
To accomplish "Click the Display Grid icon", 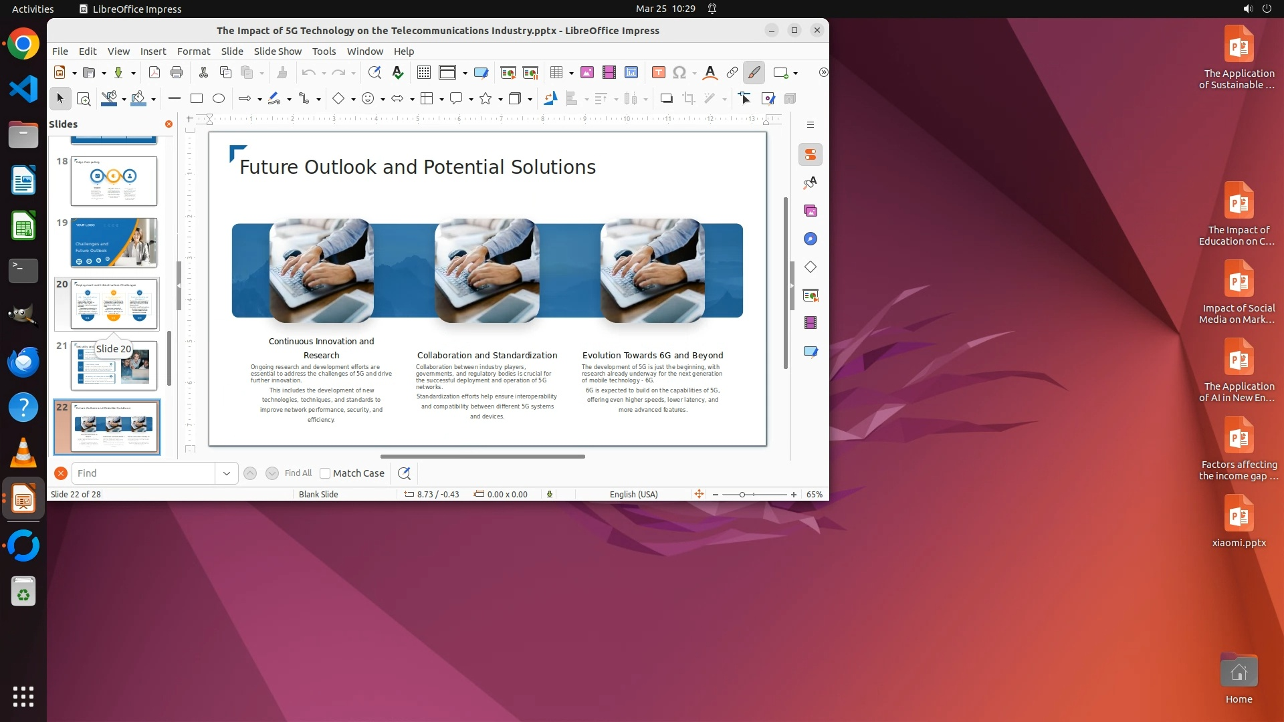I will (x=423, y=72).
